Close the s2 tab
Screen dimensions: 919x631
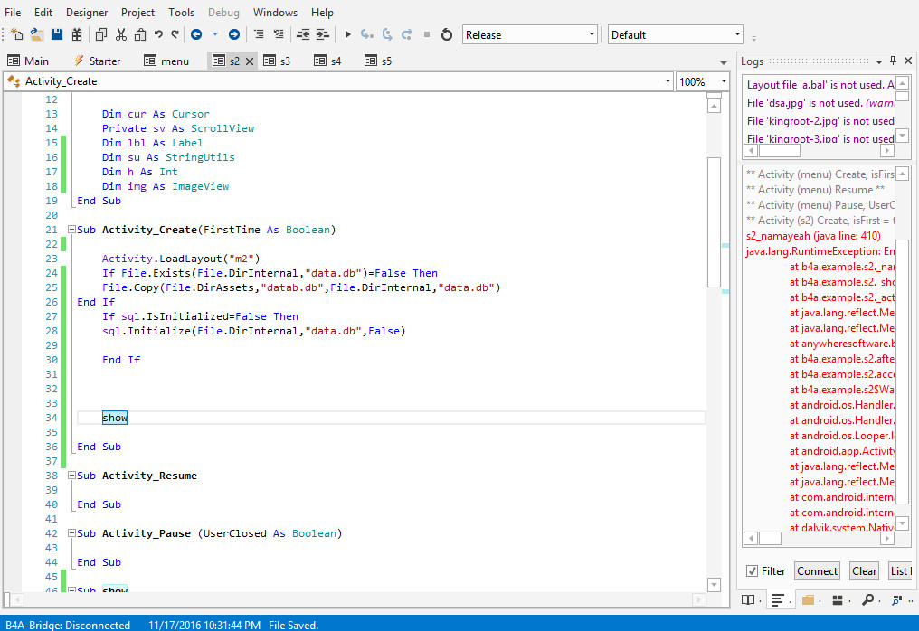coord(250,61)
